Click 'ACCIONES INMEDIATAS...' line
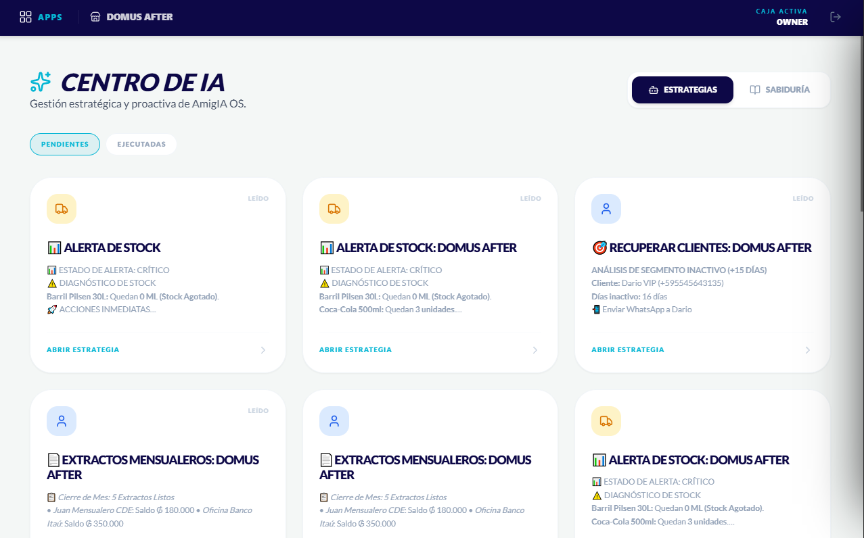This screenshot has height=538, width=864. (x=101, y=310)
